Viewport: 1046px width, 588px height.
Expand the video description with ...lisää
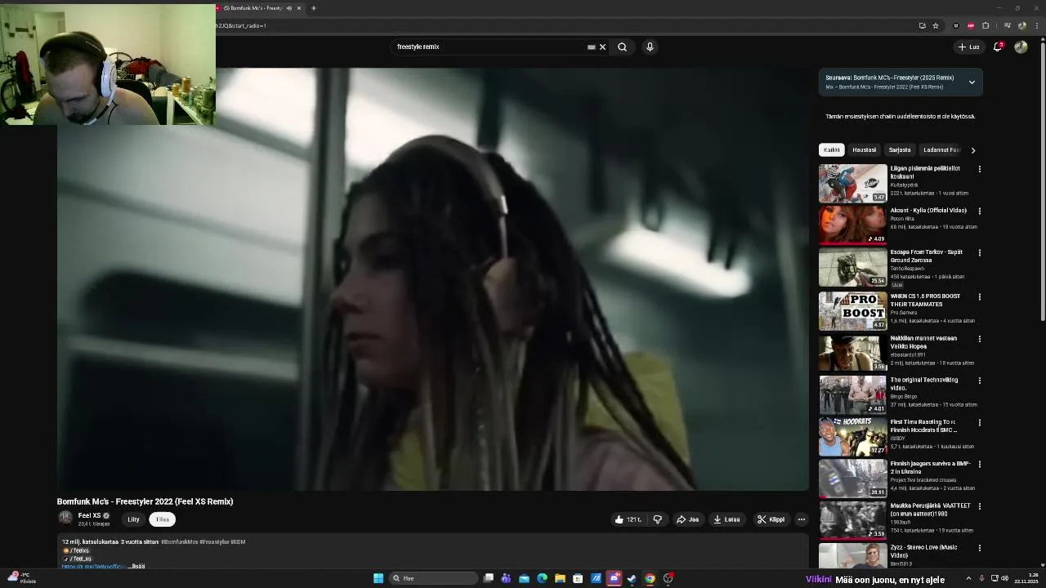[136, 566]
